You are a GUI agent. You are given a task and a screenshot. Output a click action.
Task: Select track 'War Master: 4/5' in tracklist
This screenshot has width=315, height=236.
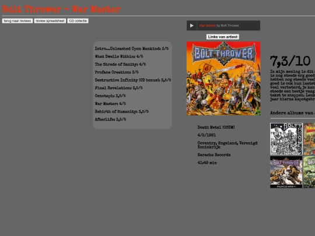click(110, 104)
